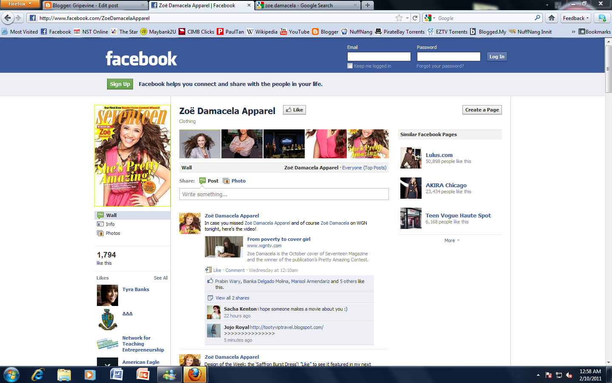This screenshot has height=383, width=612.
Task: Open list all tabs dropdown
Action: click(547, 5)
